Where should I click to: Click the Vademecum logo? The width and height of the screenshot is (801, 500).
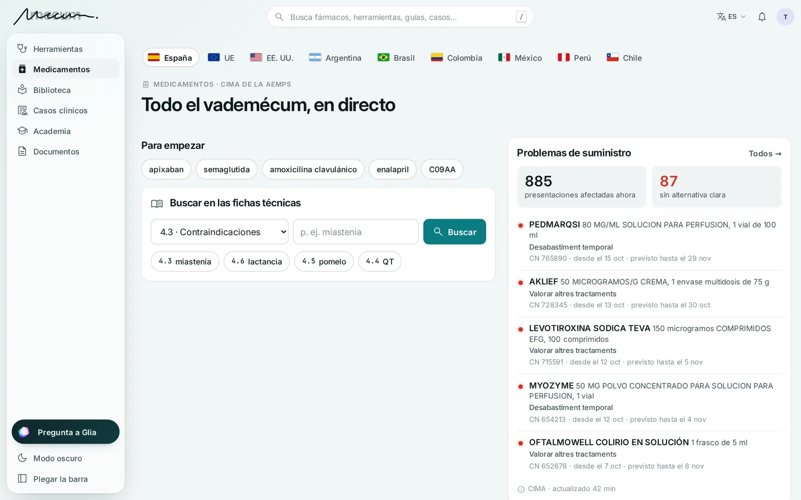pos(55,16)
